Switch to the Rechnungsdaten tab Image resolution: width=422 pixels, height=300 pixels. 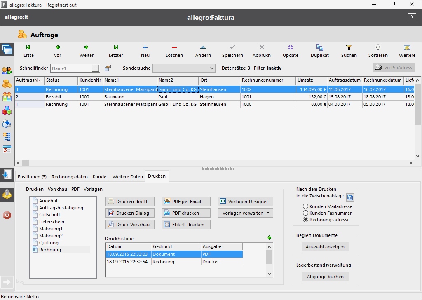tap(69, 177)
